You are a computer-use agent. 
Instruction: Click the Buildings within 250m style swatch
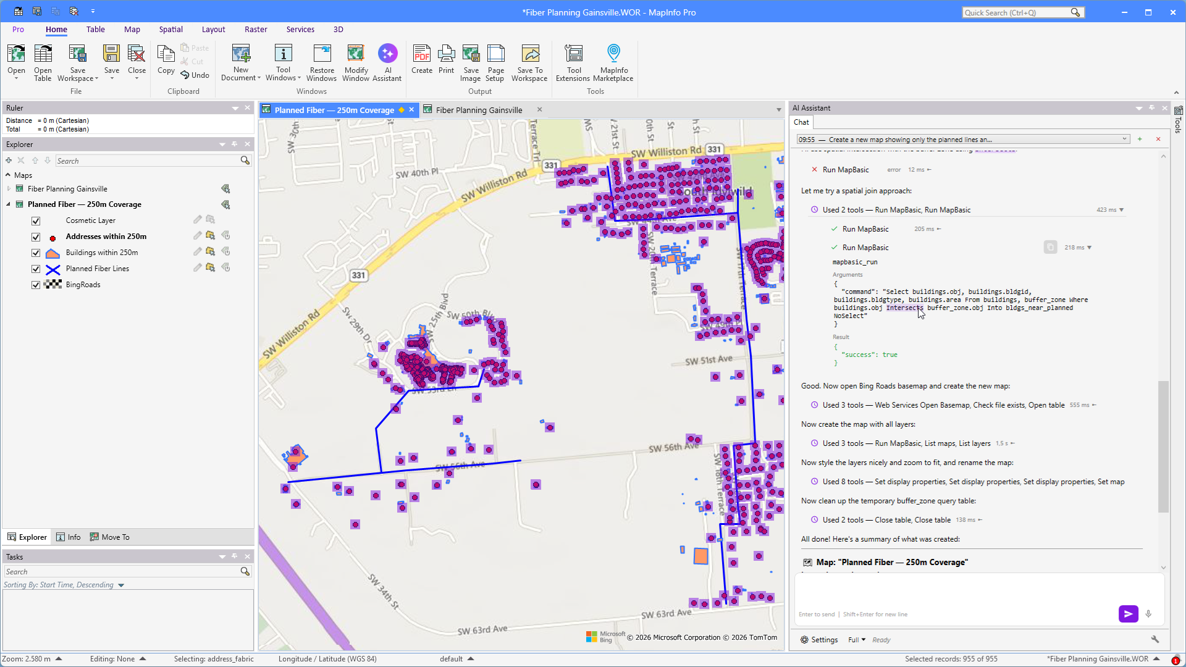click(x=53, y=253)
